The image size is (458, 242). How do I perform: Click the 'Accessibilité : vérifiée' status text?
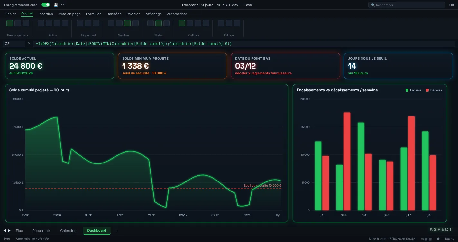[x=32, y=239]
